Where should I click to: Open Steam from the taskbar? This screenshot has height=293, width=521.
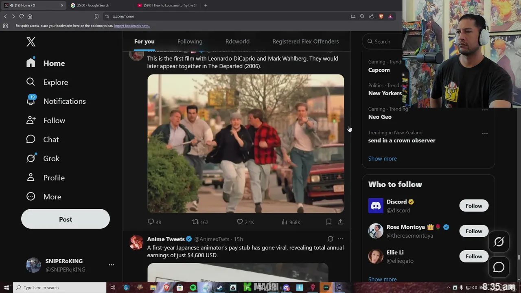(x=220, y=288)
